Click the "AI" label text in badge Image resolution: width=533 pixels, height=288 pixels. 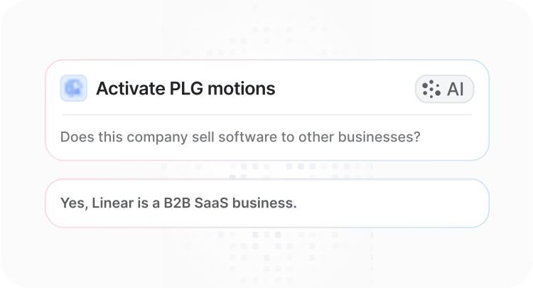(455, 89)
